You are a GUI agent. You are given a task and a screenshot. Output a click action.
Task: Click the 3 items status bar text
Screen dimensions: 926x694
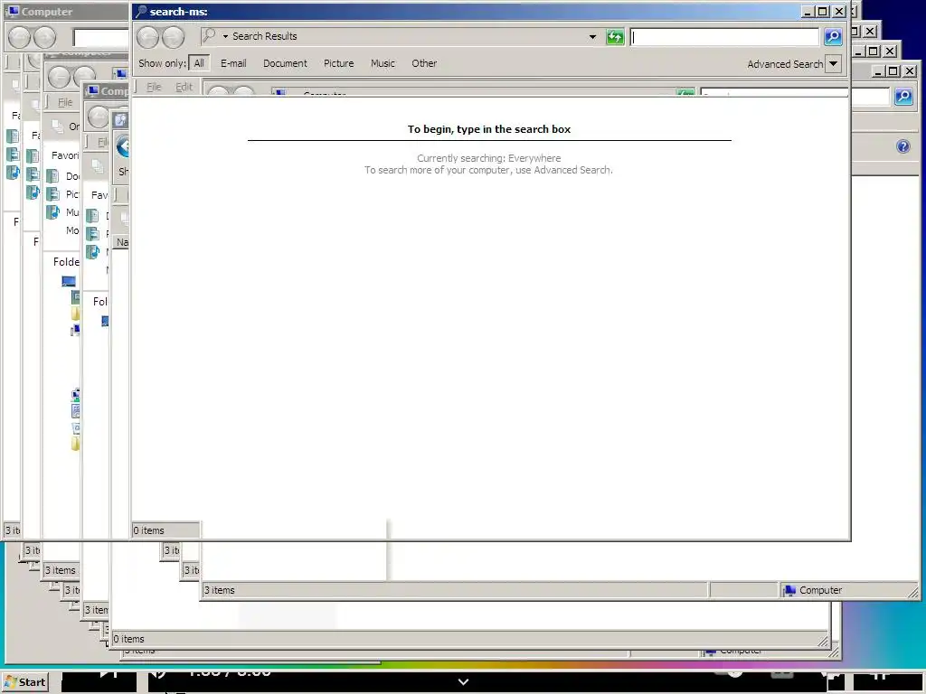pyautogui.click(x=219, y=590)
